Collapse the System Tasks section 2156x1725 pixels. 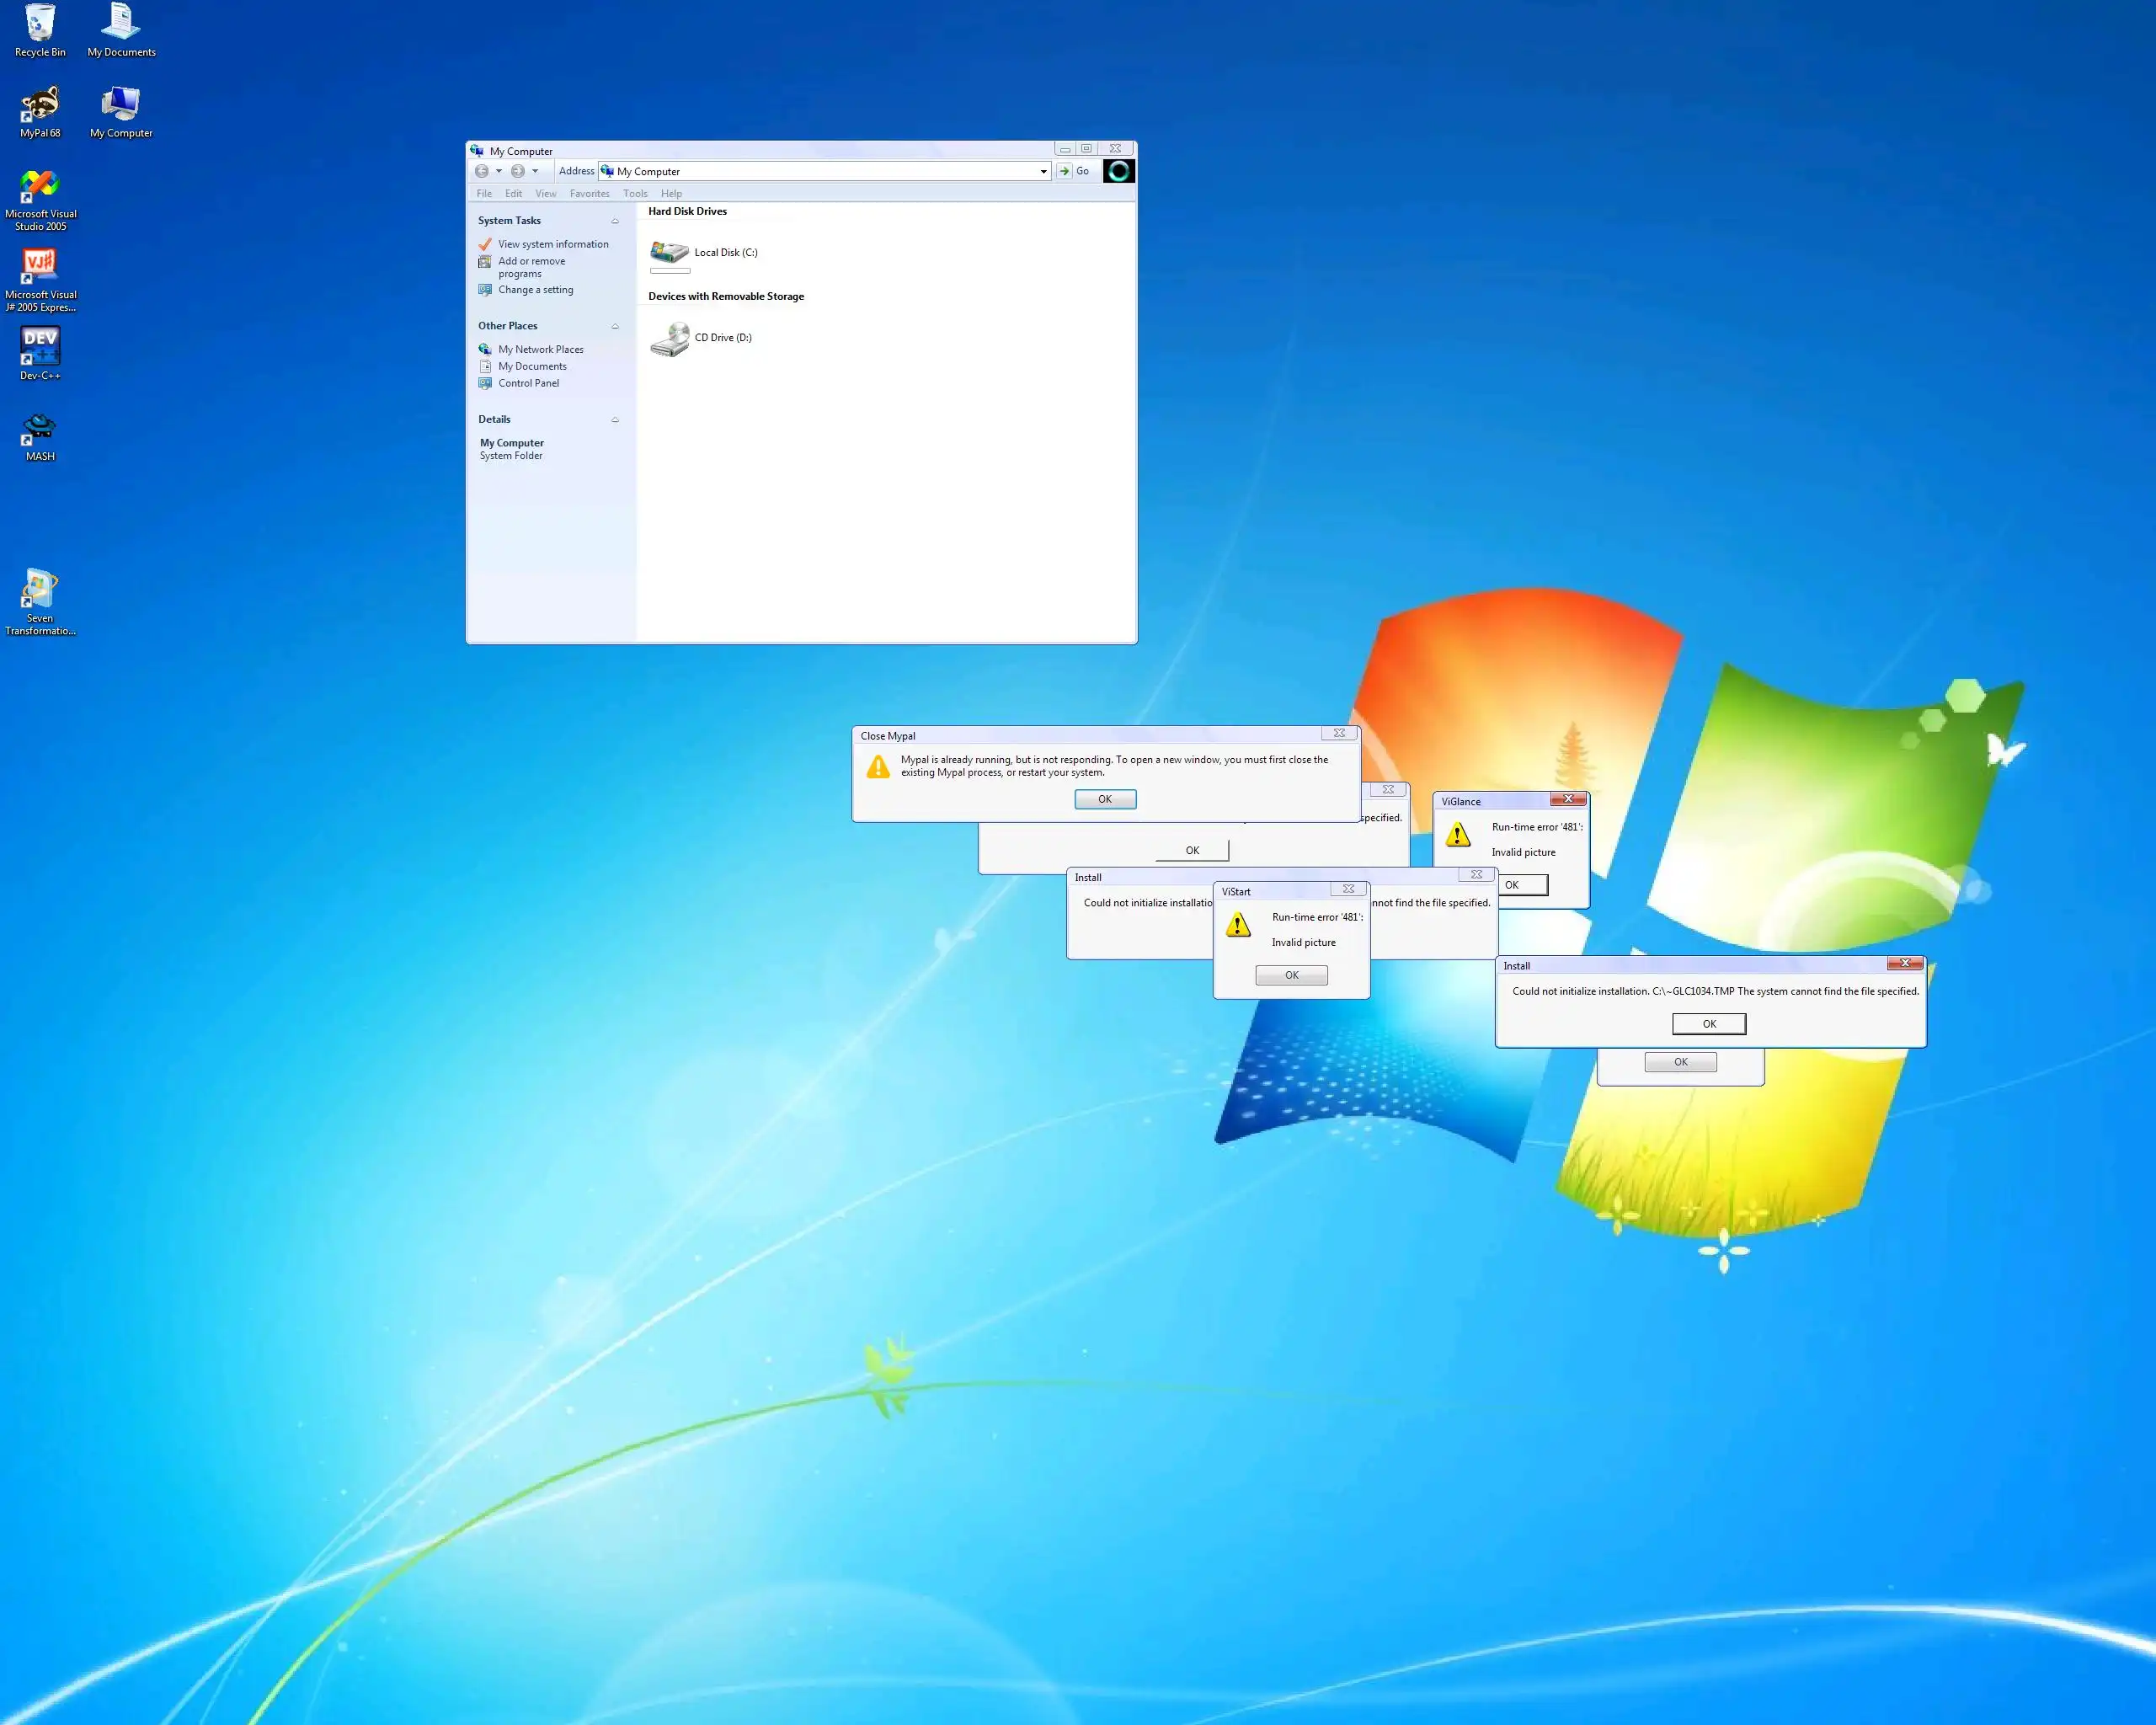click(615, 221)
